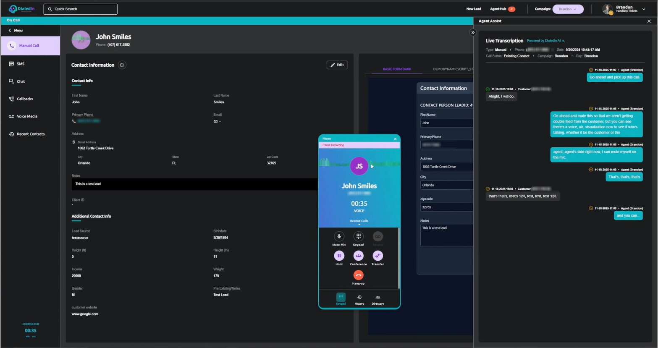Viewport: 658px width, 348px height.
Task: Click Pause Recording bar
Action: click(359, 145)
